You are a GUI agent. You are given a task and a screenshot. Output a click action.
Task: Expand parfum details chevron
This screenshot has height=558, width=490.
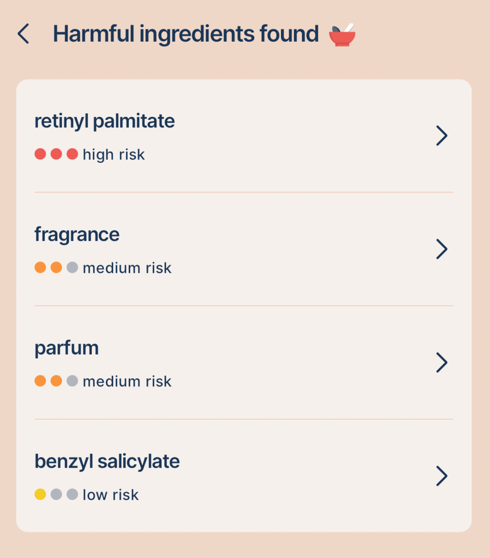click(442, 362)
